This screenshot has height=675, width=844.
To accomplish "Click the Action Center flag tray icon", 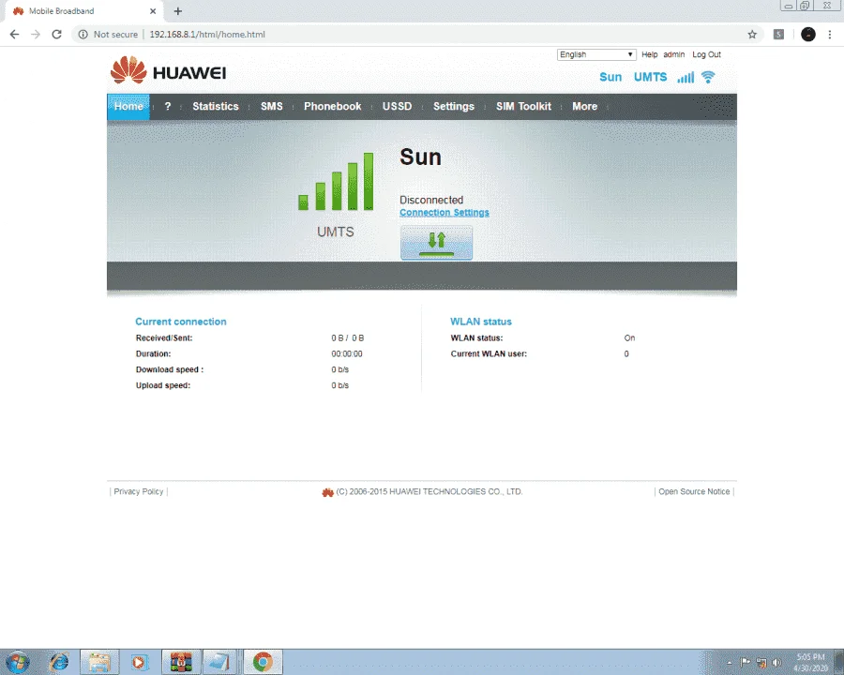I will point(746,662).
